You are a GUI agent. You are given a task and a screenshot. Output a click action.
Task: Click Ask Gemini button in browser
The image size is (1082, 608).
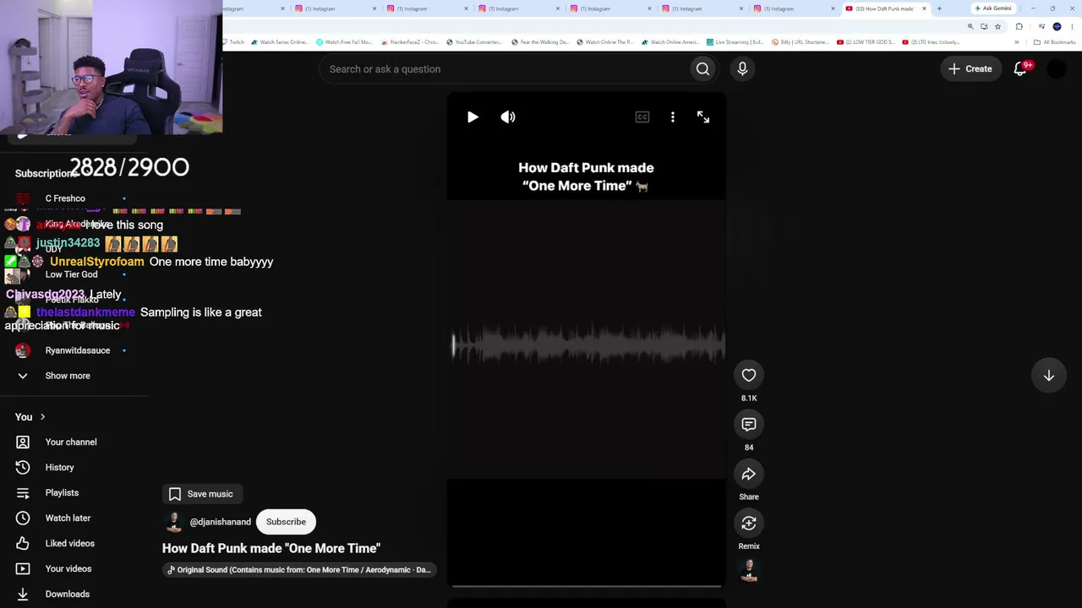pos(992,8)
